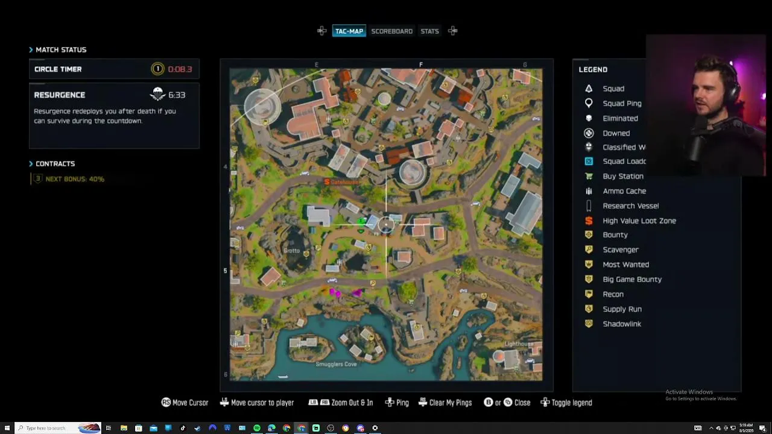772x434 pixels.
Task: Click the Gatehouse label on the map
Action: pyautogui.click(x=345, y=181)
